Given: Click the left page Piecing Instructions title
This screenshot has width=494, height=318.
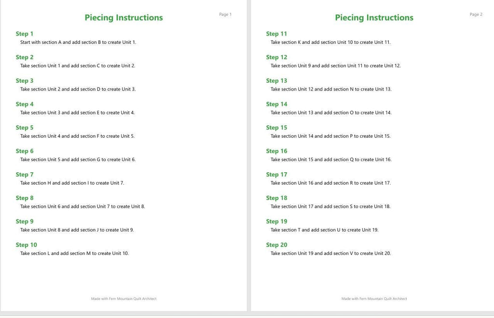Looking at the screenshot, I should tap(124, 18).
